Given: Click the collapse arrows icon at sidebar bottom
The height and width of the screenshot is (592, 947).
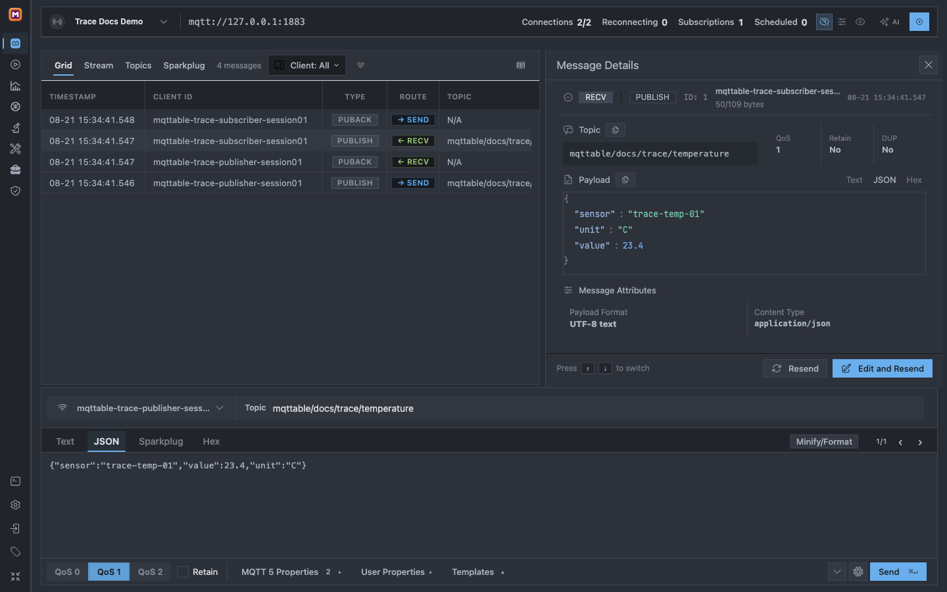Looking at the screenshot, I should coord(15,576).
